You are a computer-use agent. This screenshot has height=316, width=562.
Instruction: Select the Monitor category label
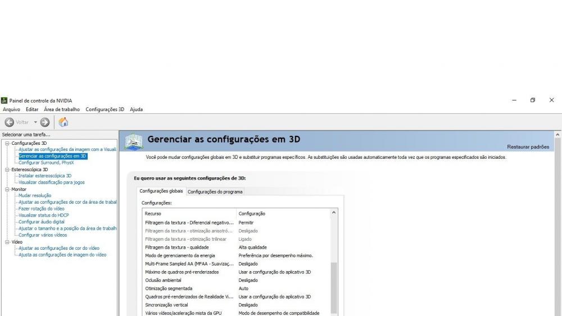[x=19, y=189]
